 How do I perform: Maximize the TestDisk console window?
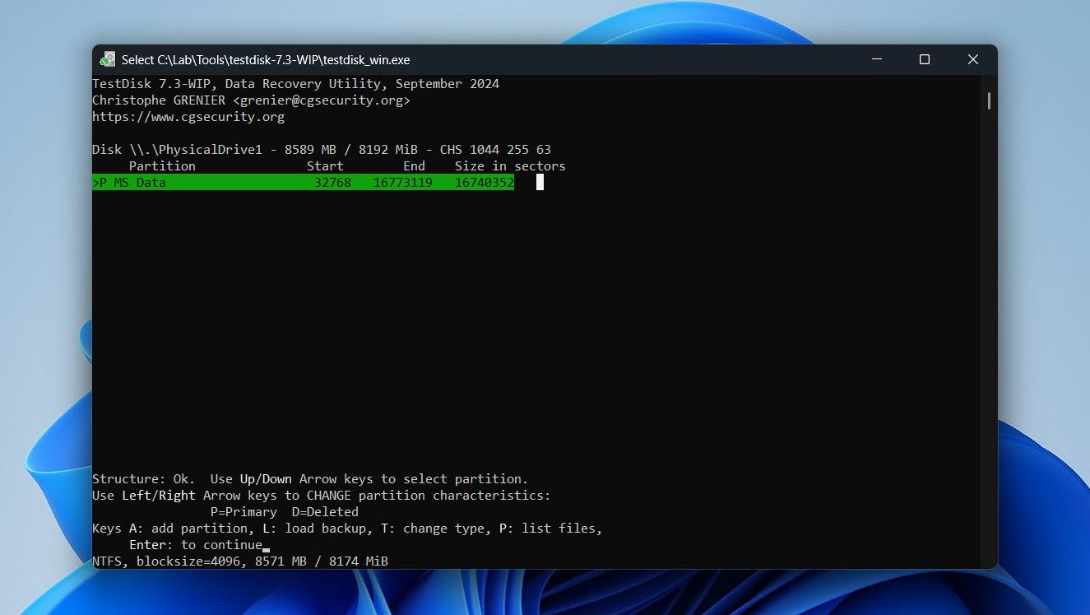924,59
